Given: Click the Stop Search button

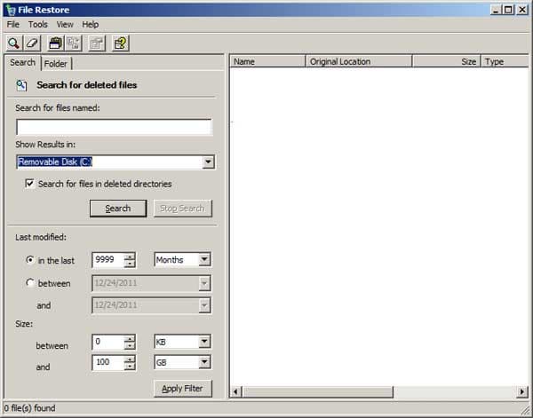Looking at the screenshot, I should [182, 209].
